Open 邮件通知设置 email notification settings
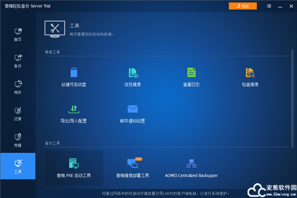The height and width of the screenshot is (198, 297). [132, 113]
